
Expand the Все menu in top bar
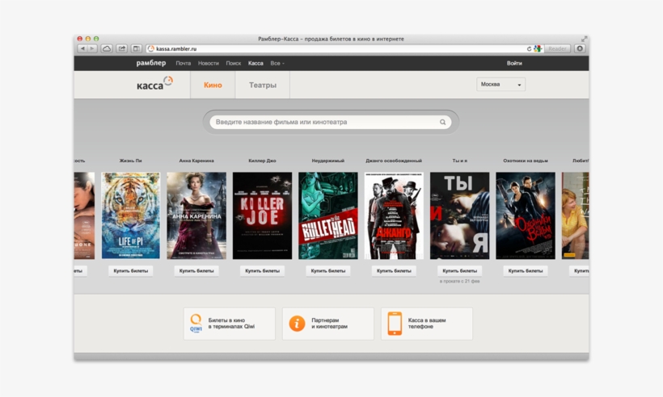click(x=277, y=63)
